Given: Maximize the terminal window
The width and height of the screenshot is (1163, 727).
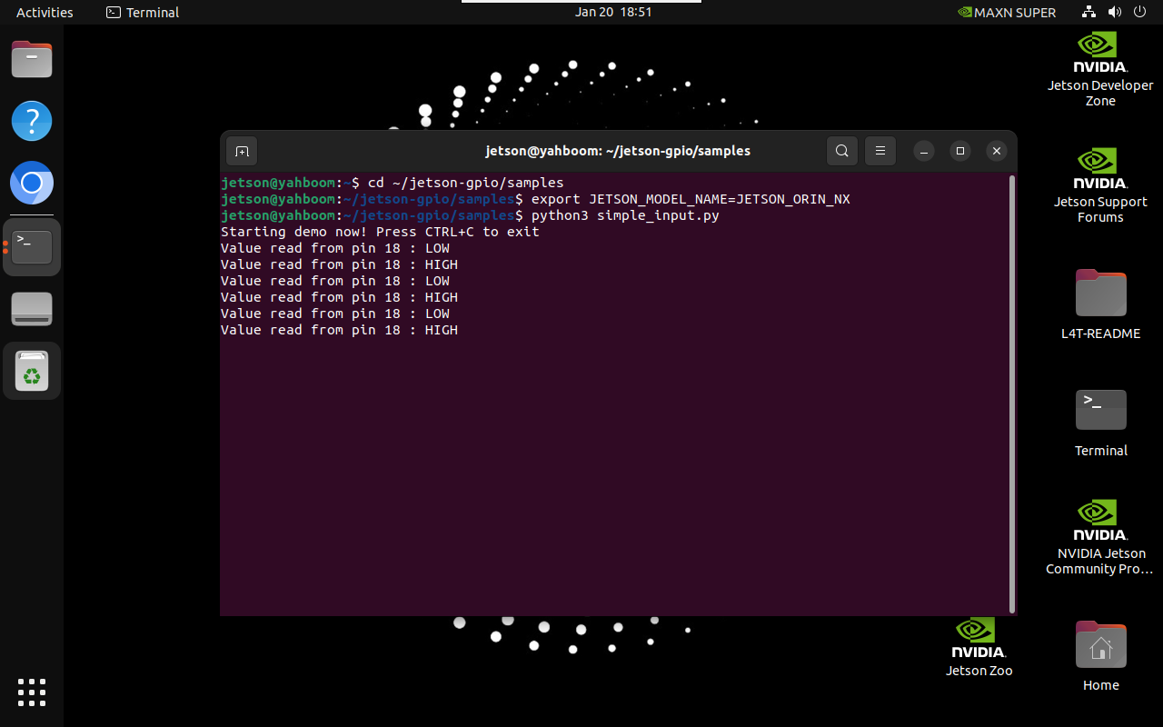Looking at the screenshot, I should pyautogui.click(x=959, y=151).
